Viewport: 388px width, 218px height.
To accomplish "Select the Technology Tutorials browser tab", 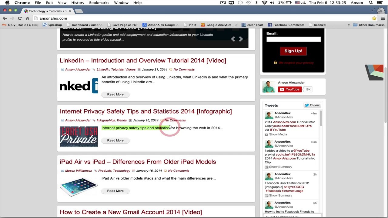I will coord(47,11).
